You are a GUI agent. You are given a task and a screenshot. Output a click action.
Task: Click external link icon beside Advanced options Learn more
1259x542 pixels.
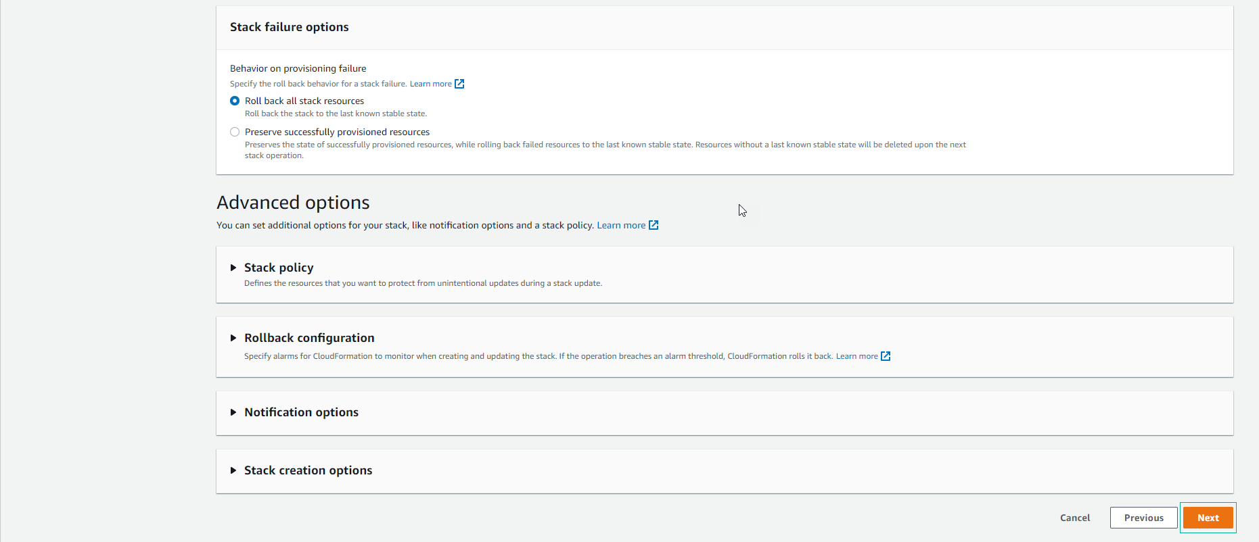(654, 225)
